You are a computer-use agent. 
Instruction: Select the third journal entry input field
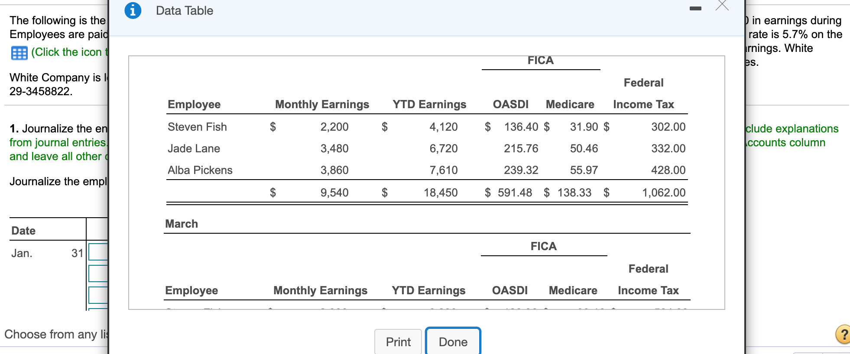click(x=98, y=295)
